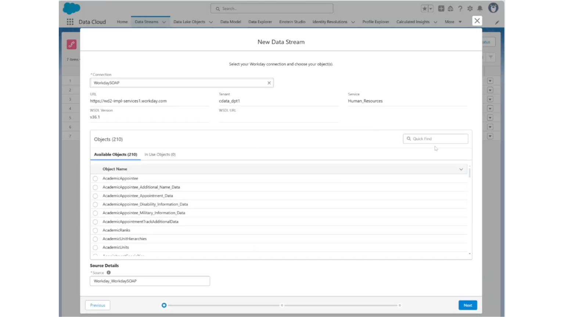Click the polar bear avatar profile icon
The image size is (564, 317).
(493, 8)
